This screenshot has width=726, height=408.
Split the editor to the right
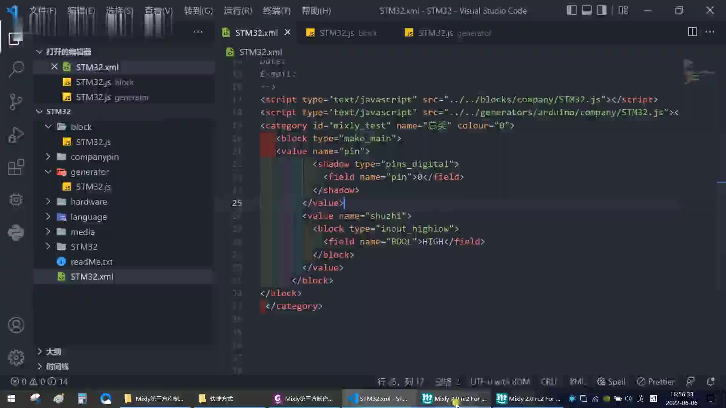coord(692,32)
